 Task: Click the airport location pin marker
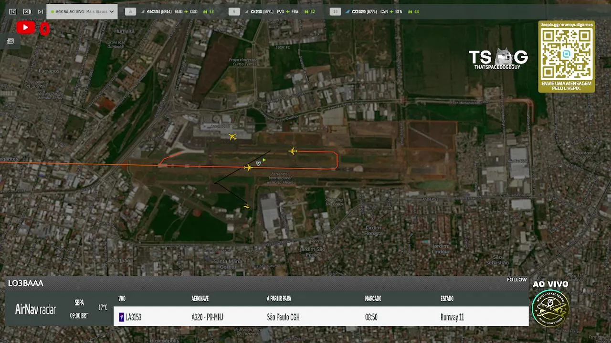(258, 163)
